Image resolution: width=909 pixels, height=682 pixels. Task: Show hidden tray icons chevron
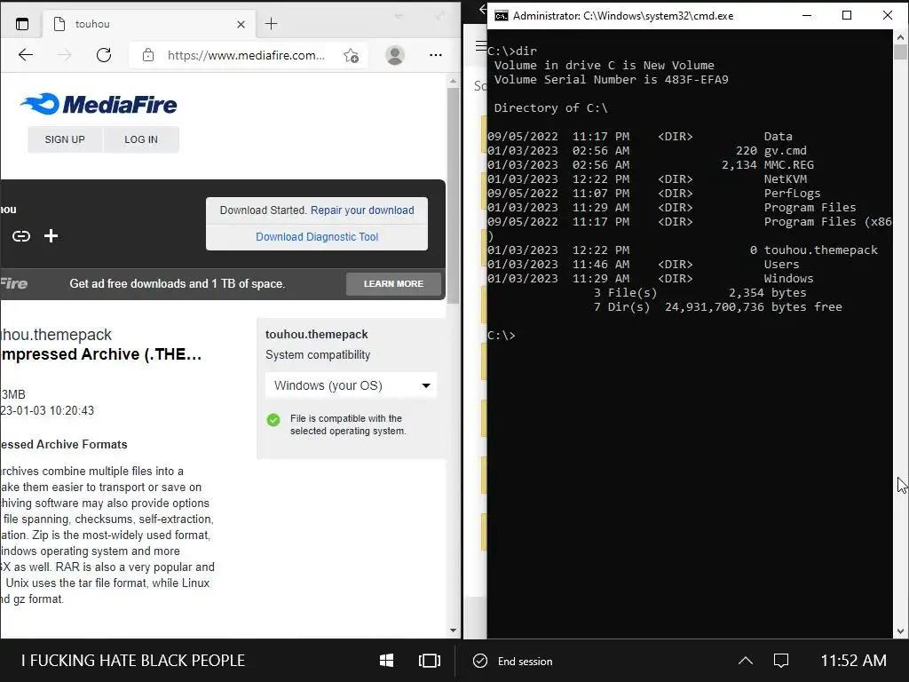(x=746, y=661)
